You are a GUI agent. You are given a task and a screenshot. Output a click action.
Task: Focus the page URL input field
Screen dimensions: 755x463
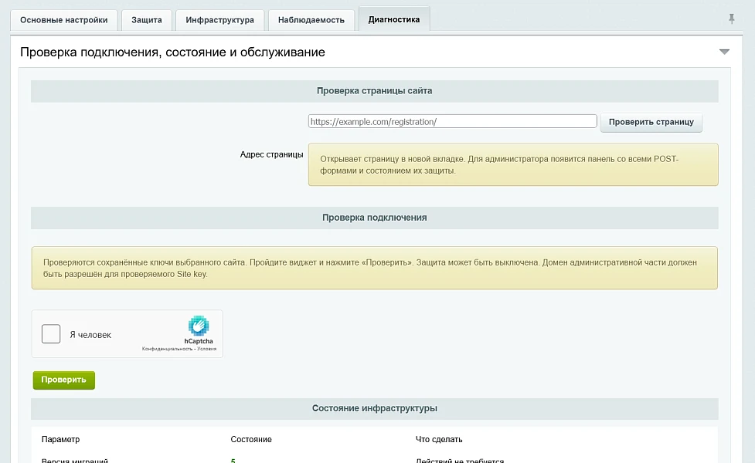tap(452, 121)
